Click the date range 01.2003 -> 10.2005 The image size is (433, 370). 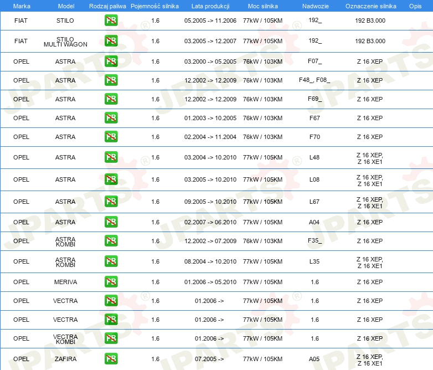click(210, 118)
